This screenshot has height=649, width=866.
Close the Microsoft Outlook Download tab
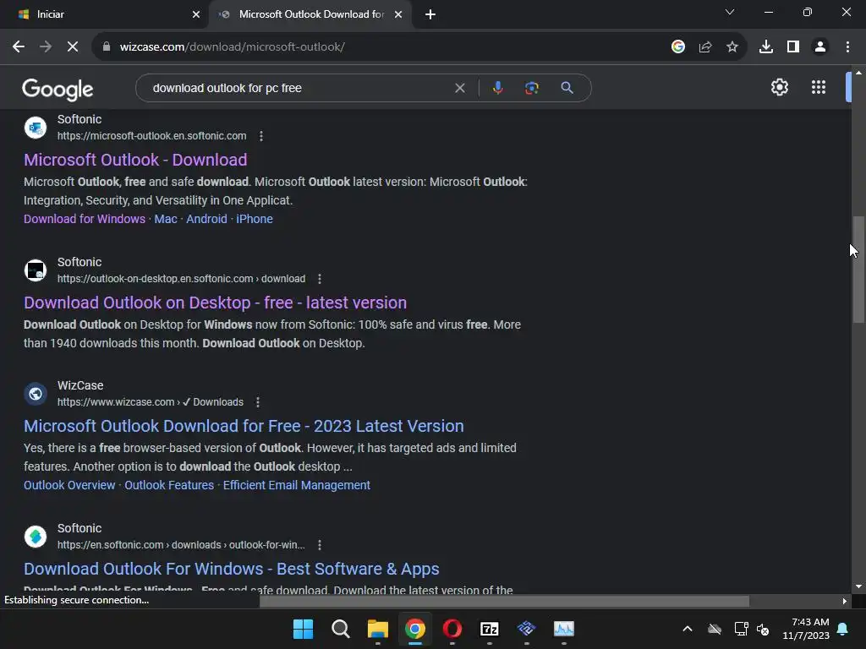tap(398, 14)
